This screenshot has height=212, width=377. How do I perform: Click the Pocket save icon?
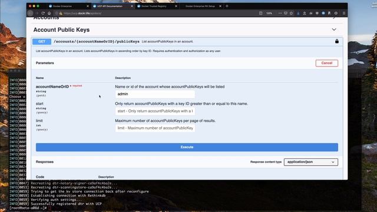click(x=285, y=13)
